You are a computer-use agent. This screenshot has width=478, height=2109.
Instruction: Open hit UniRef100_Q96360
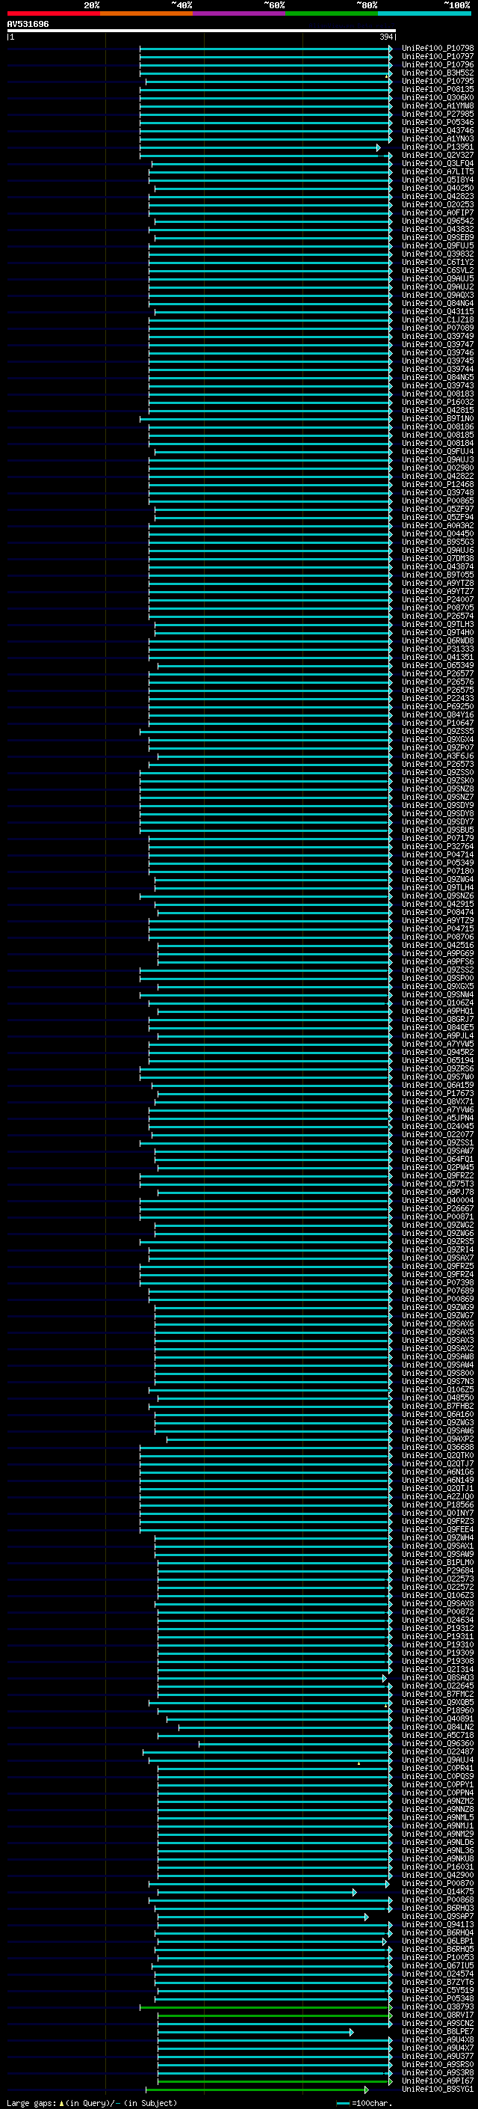[x=437, y=1744]
